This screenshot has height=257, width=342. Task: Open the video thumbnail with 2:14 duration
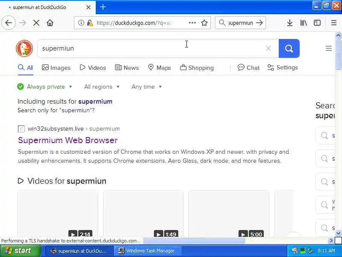[x=58, y=214]
